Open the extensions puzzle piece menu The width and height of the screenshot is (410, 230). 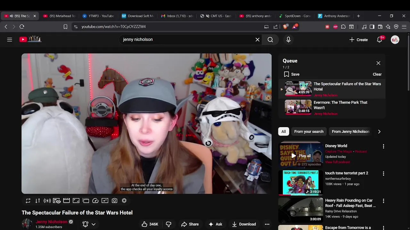click(x=343, y=27)
